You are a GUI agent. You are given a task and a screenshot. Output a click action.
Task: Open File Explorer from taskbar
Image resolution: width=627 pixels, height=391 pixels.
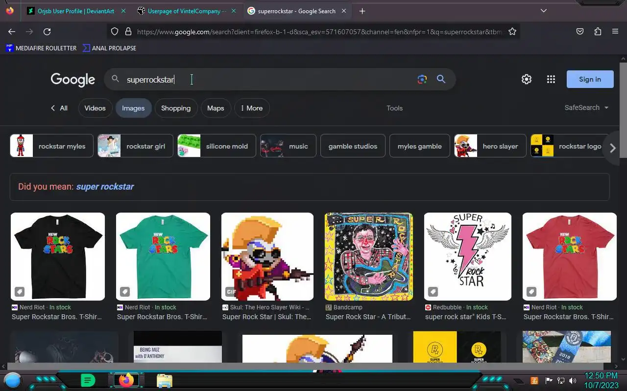point(165,381)
